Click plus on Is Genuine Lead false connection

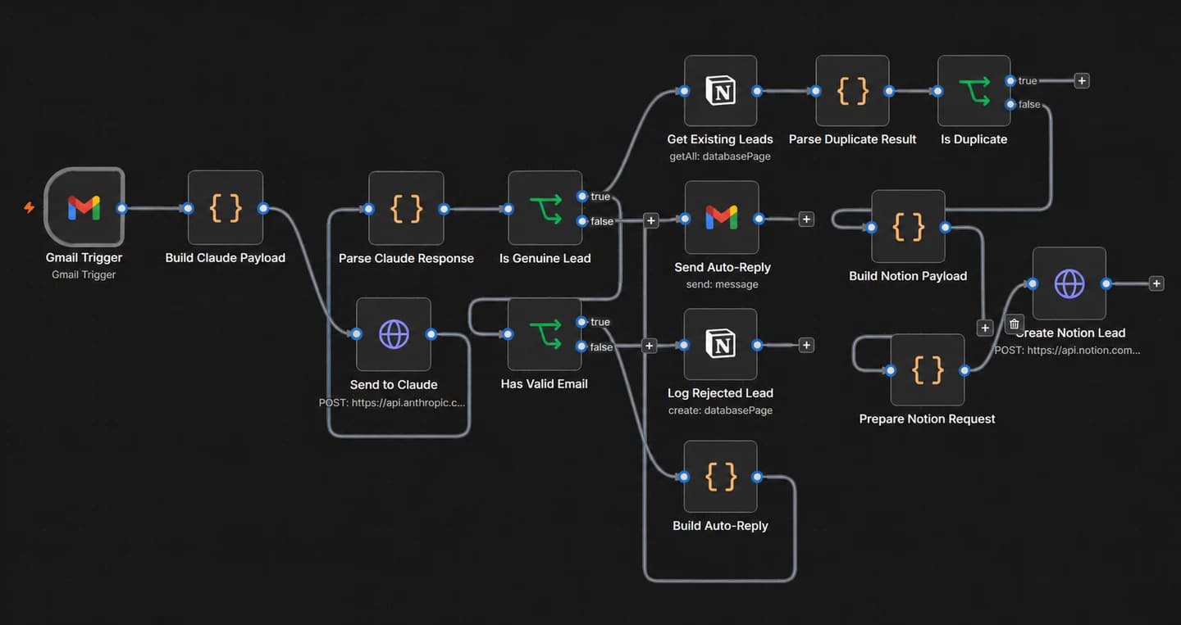point(651,220)
